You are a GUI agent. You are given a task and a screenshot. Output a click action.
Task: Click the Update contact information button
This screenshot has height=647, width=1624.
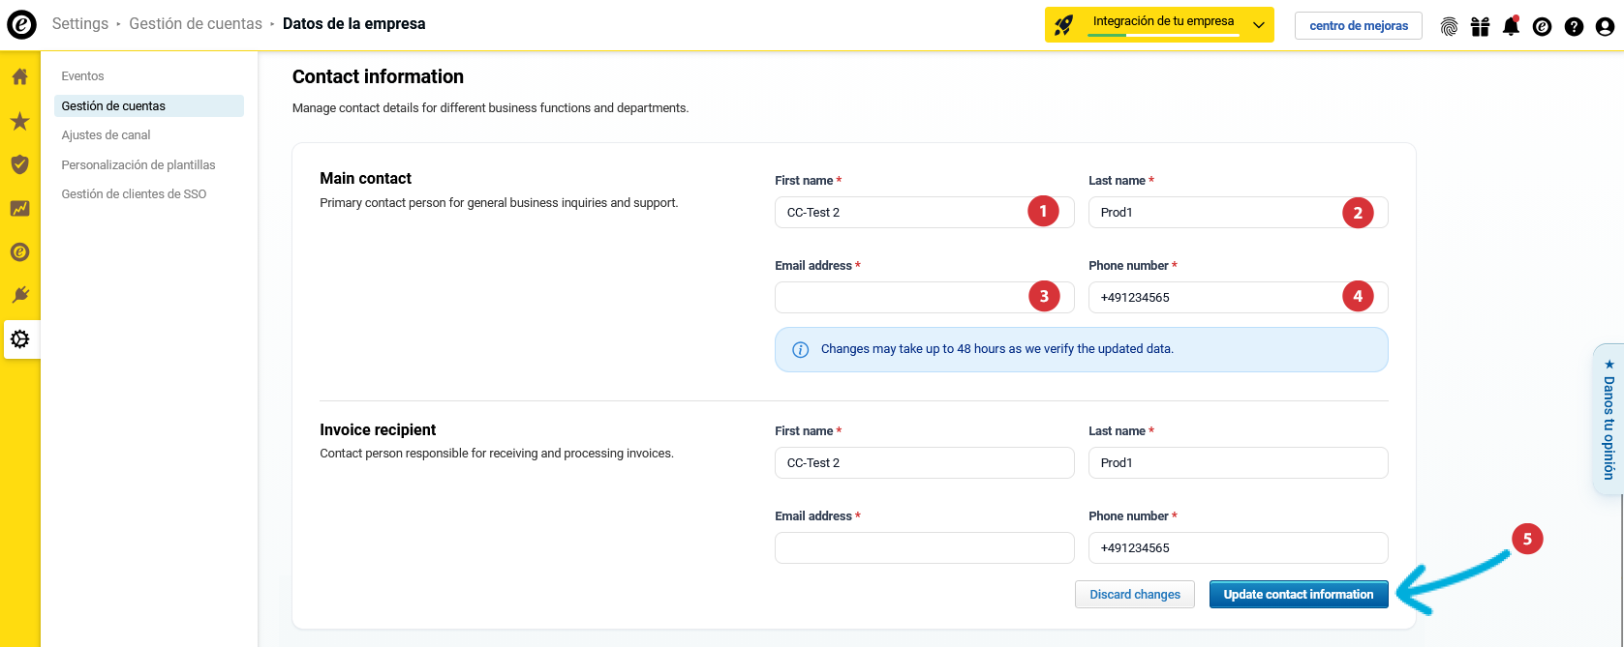tap(1298, 595)
